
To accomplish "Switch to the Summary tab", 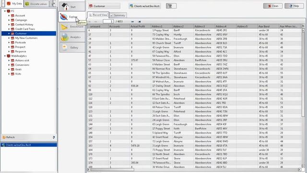I will 118,15.
